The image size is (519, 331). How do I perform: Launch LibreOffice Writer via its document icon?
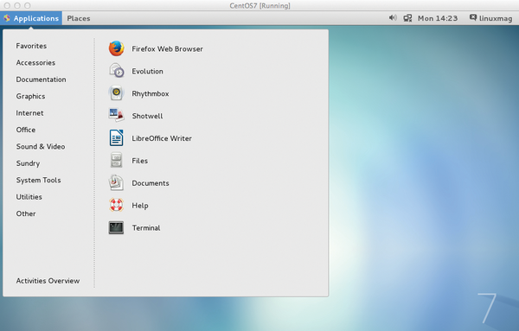(x=116, y=138)
